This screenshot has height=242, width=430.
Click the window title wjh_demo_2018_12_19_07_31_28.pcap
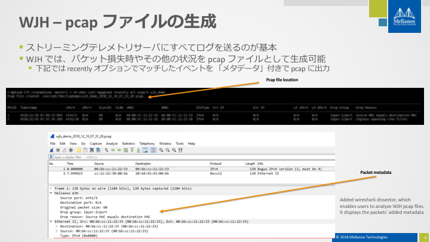tap(84, 136)
